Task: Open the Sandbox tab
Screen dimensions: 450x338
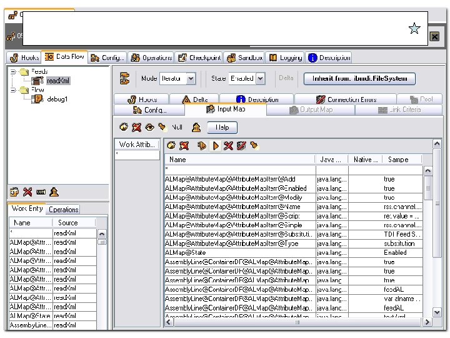Action: click(244, 58)
